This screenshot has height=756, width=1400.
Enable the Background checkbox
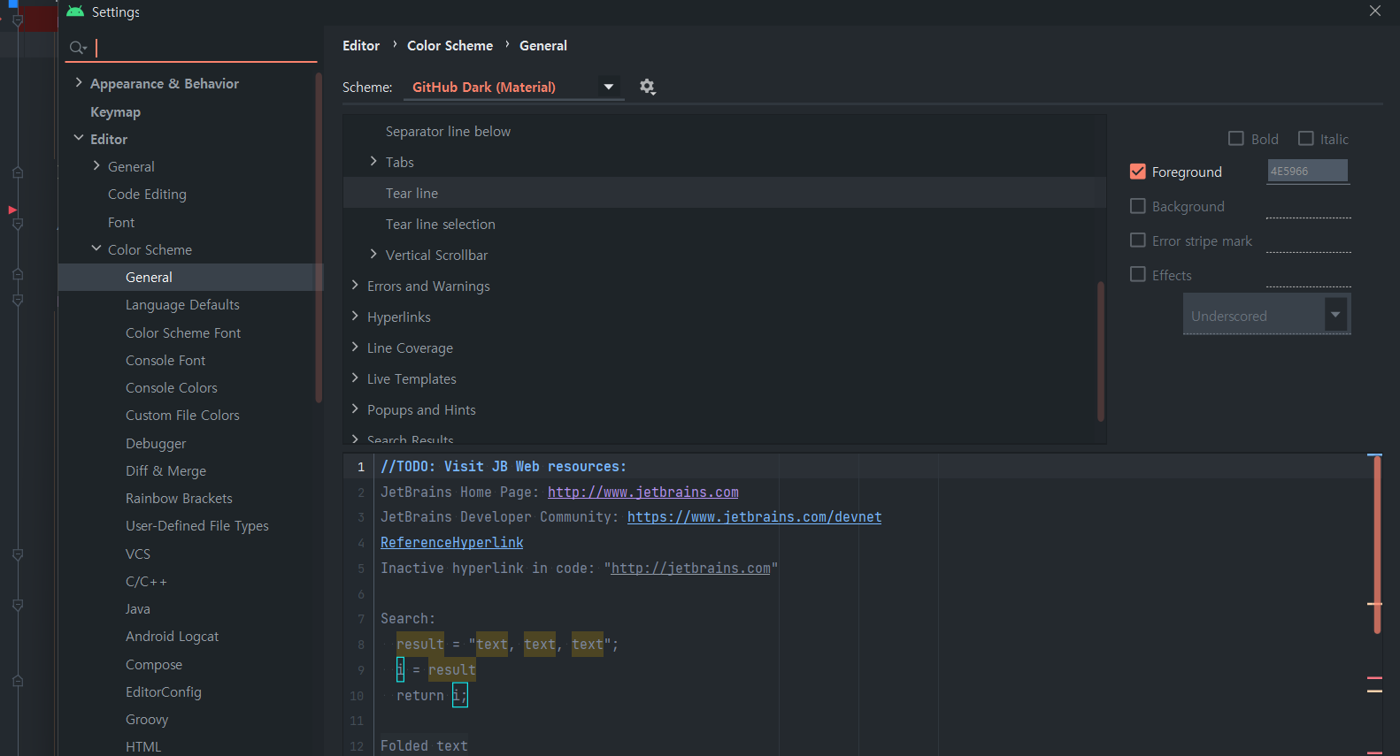pos(1138,205)
